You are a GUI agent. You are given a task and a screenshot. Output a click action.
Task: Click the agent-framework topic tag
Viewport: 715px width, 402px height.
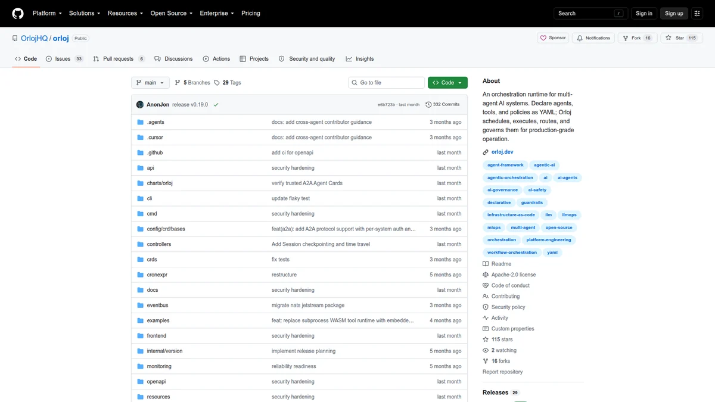click(505, 165)
